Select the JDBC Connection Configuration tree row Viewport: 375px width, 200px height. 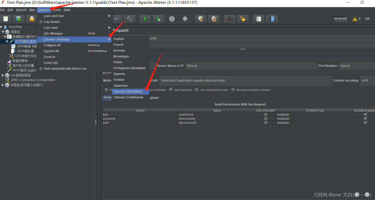(33, 80)
